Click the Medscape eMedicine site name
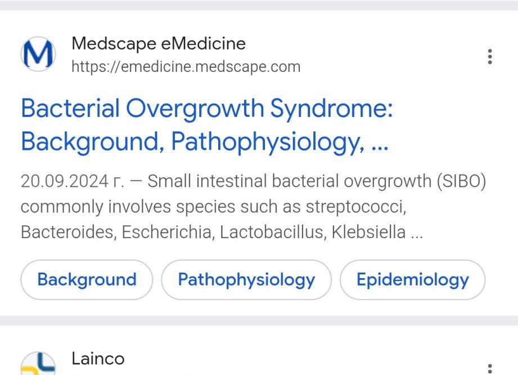This screenshot has width=518, height=375. pyautogui.click(x=159, y=43)
